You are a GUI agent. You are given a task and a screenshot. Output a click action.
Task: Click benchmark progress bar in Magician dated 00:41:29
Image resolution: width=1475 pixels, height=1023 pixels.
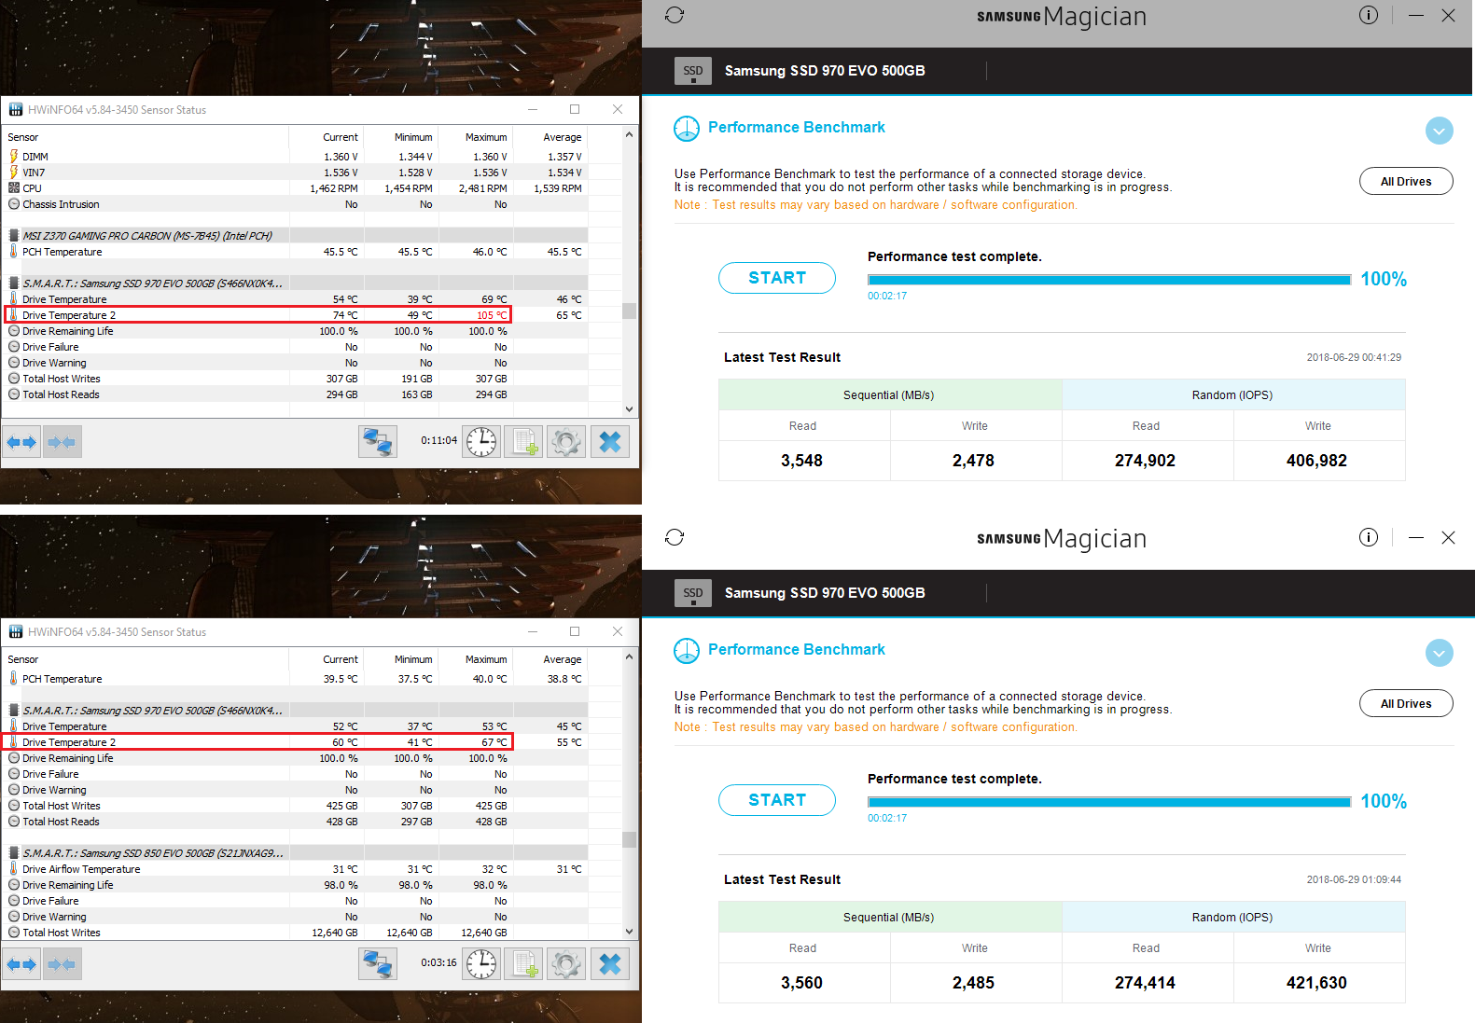tap(1109, 280)
